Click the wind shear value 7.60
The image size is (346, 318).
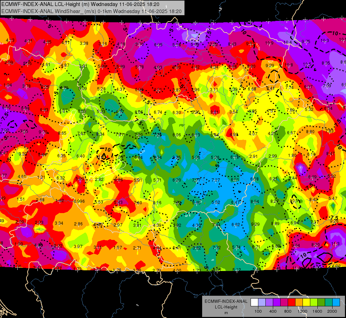[x=138, y=202]
